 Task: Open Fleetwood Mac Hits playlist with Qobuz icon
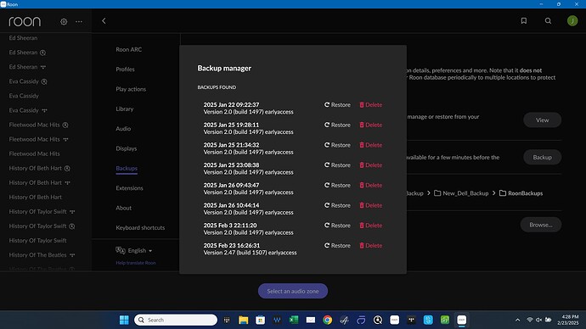[38, 125]
